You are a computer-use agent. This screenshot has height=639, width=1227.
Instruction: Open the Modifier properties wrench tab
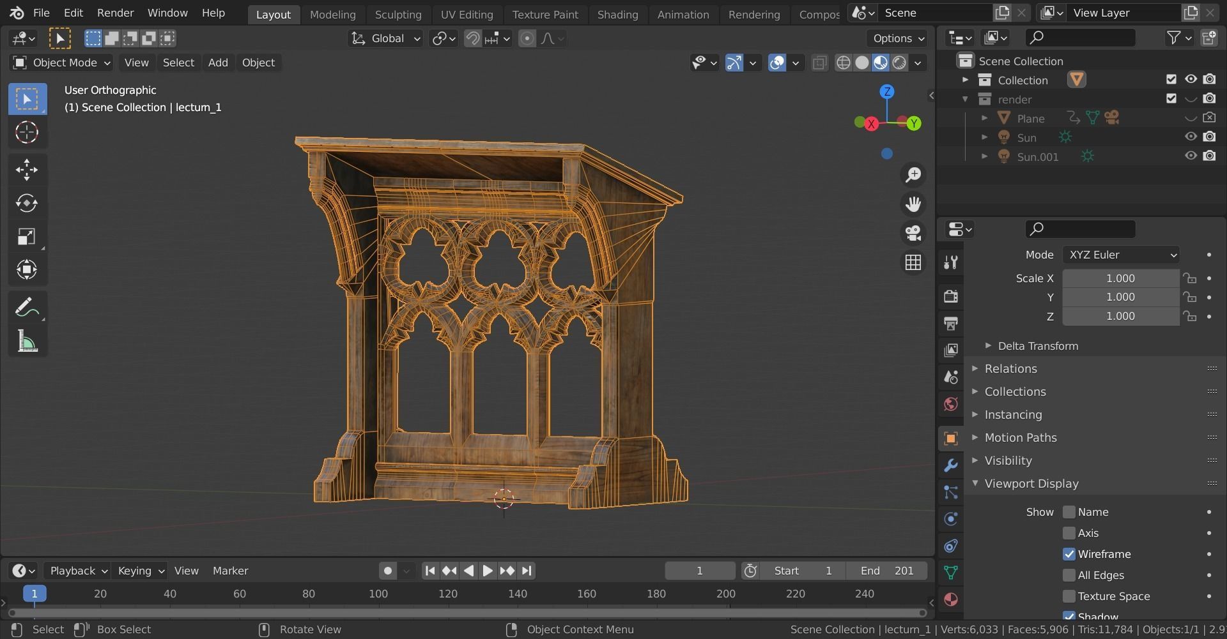(951, 465)
